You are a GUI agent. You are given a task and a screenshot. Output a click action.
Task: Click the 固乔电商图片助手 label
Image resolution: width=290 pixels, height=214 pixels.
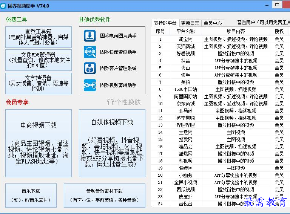click(x=118, y=36)
